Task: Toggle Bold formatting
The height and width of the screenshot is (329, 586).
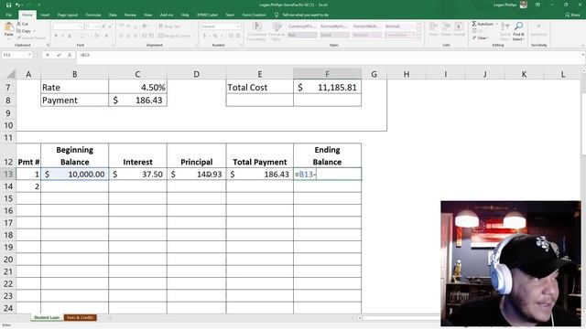Action: (x=56, y=36)
